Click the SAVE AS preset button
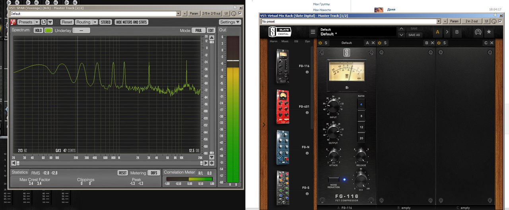 click(x=414, y=35)
